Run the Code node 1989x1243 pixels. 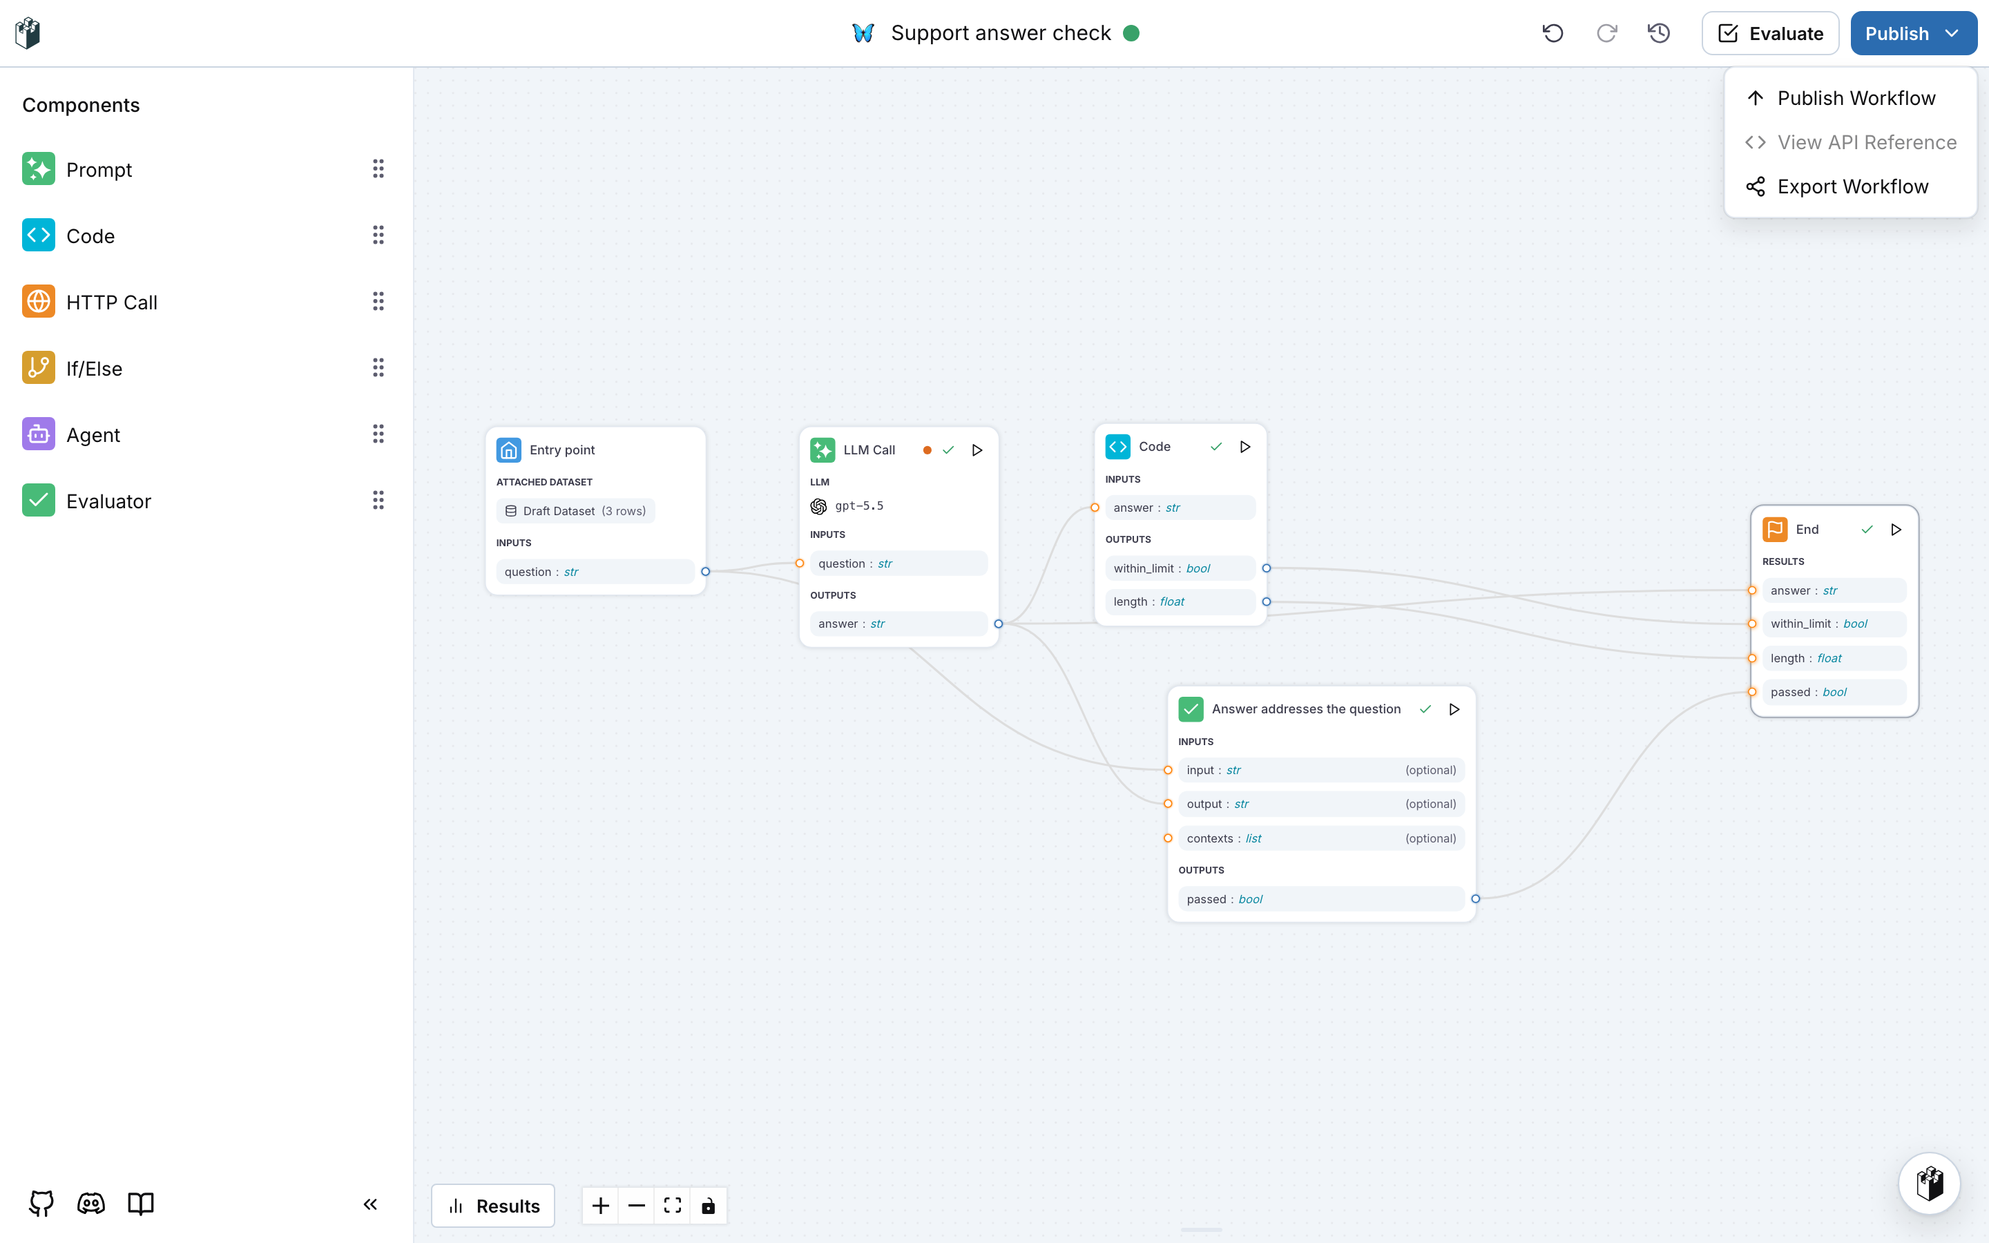1245,446
